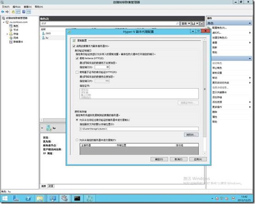Focus the roles search field
Screen dimensions: 255x204
pos(108,24)
